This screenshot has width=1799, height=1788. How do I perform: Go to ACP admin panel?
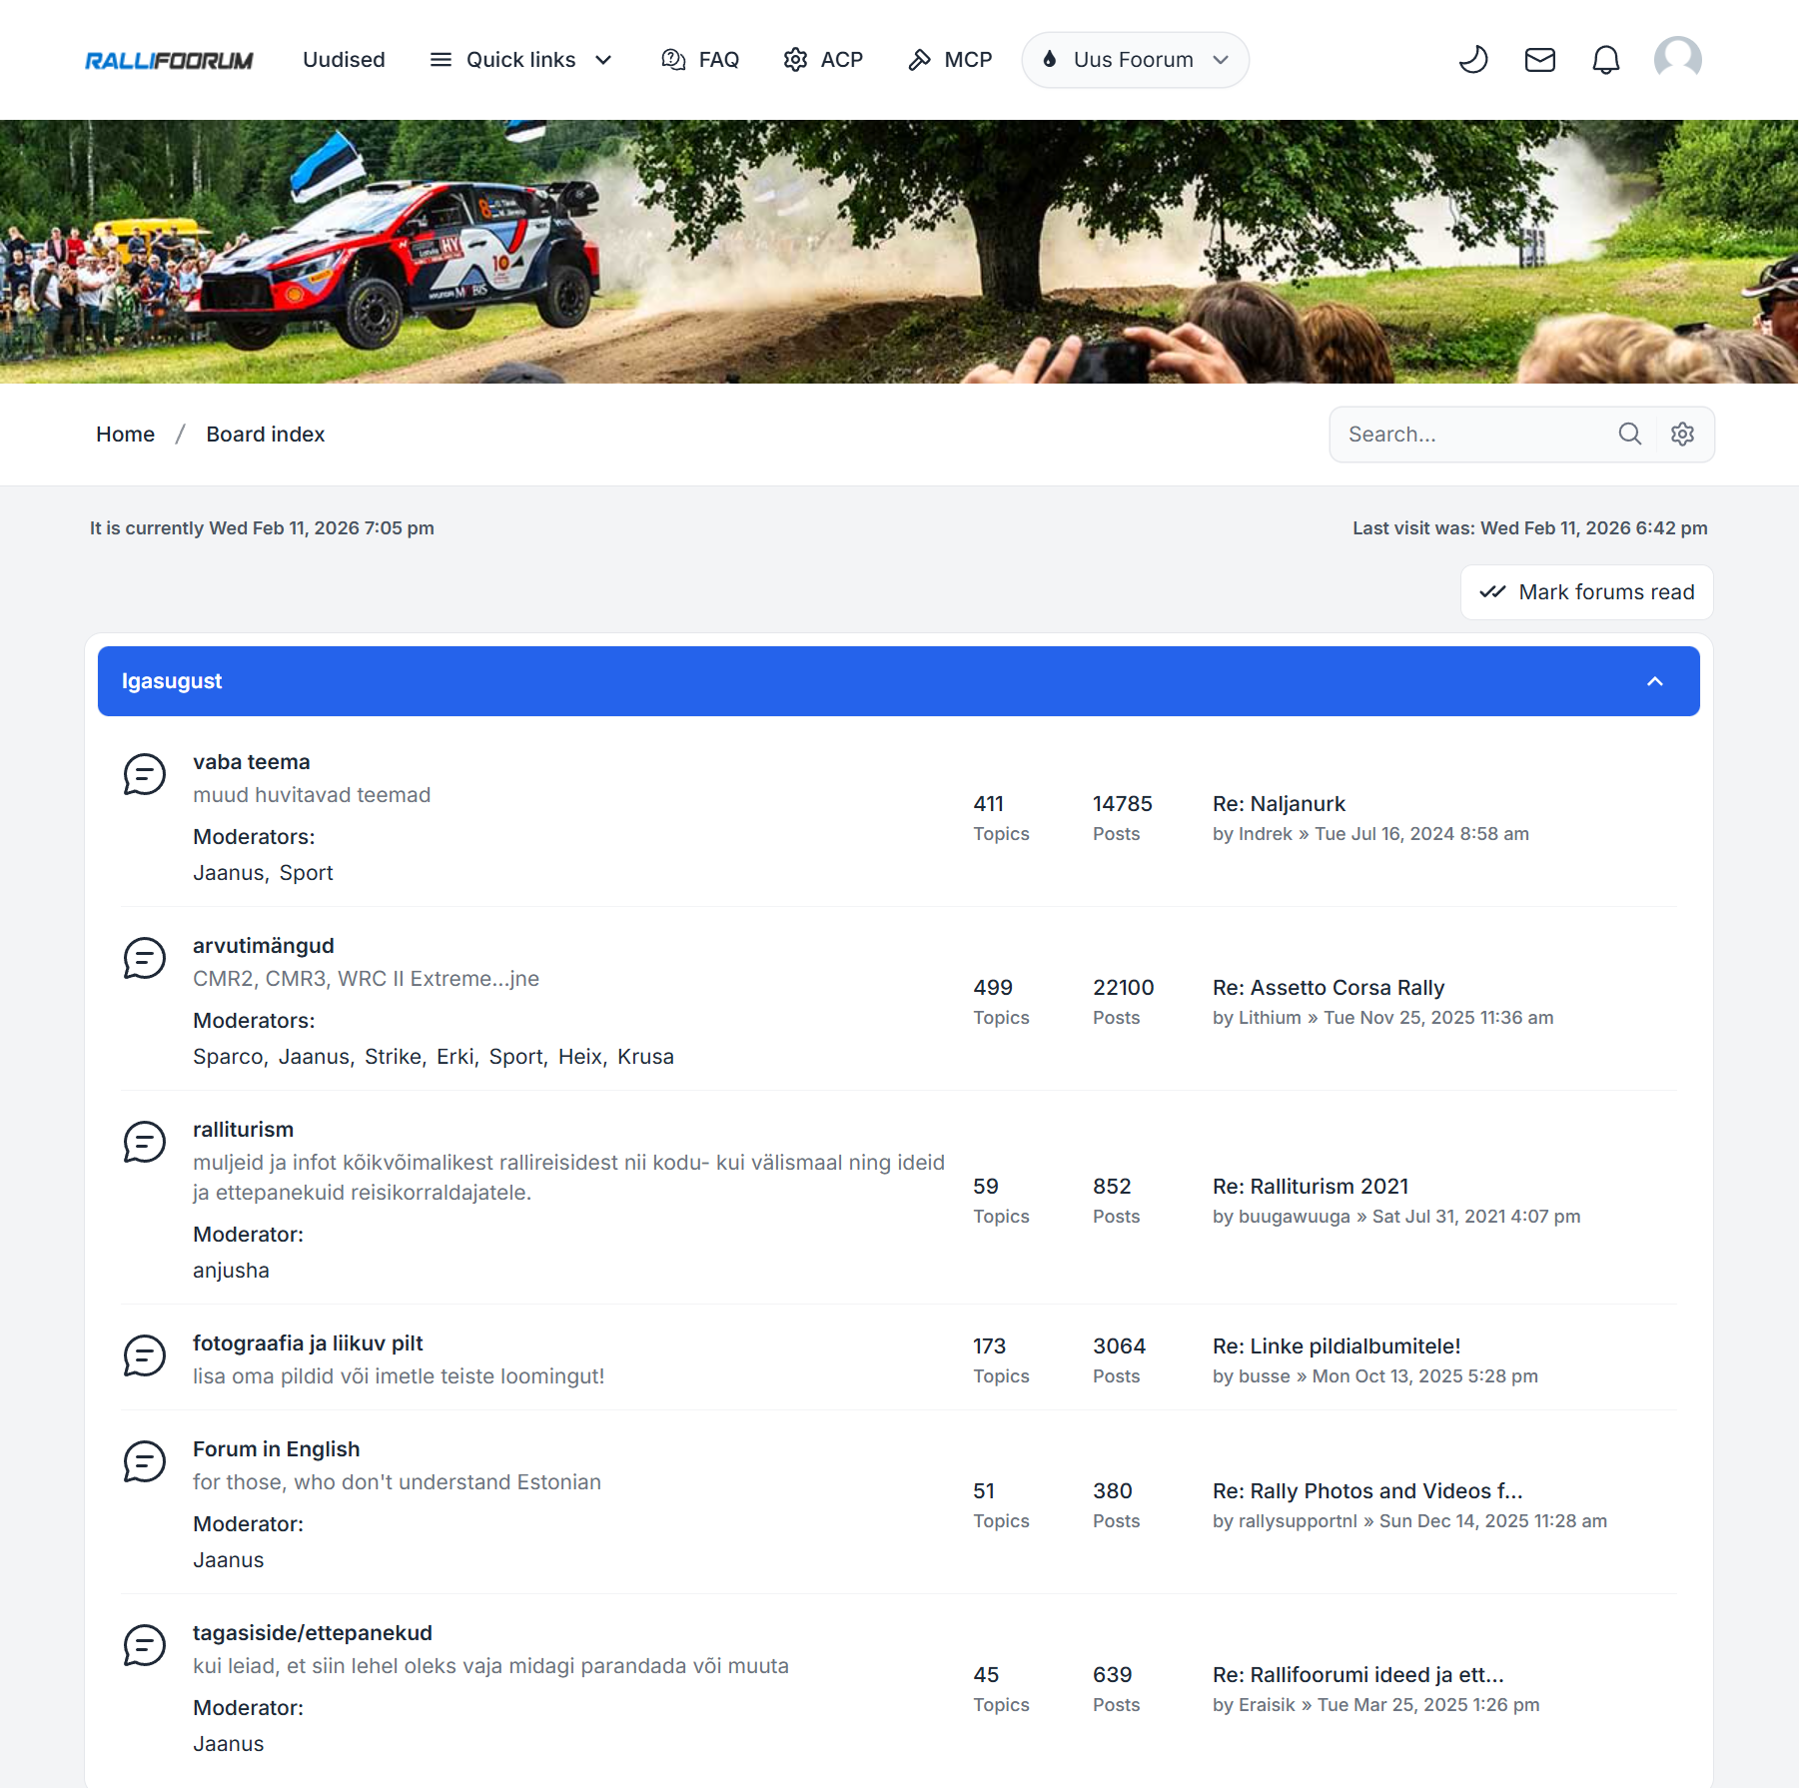tap(823, 60)
